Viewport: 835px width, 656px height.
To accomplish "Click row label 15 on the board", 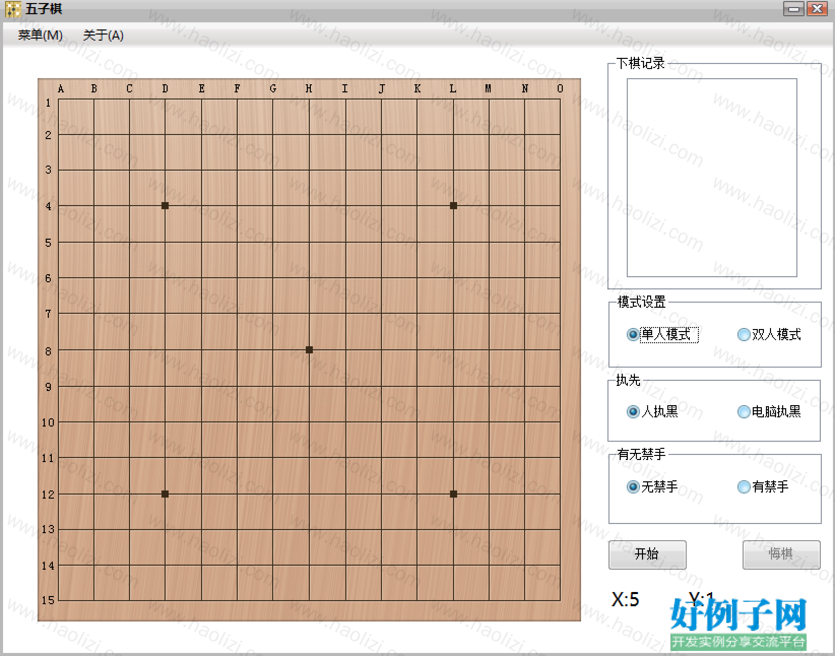I will 48,601.
